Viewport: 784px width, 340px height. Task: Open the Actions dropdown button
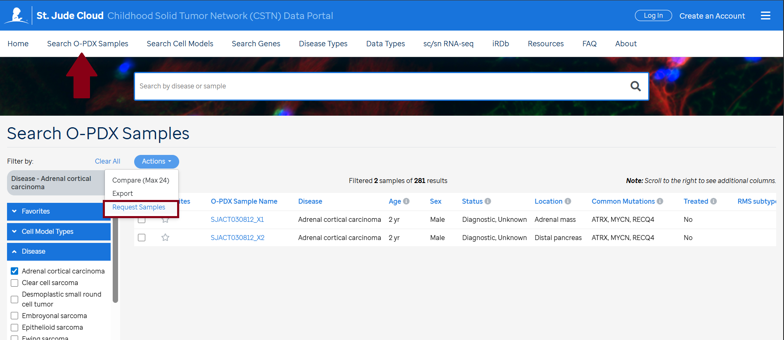click(156, 162)
